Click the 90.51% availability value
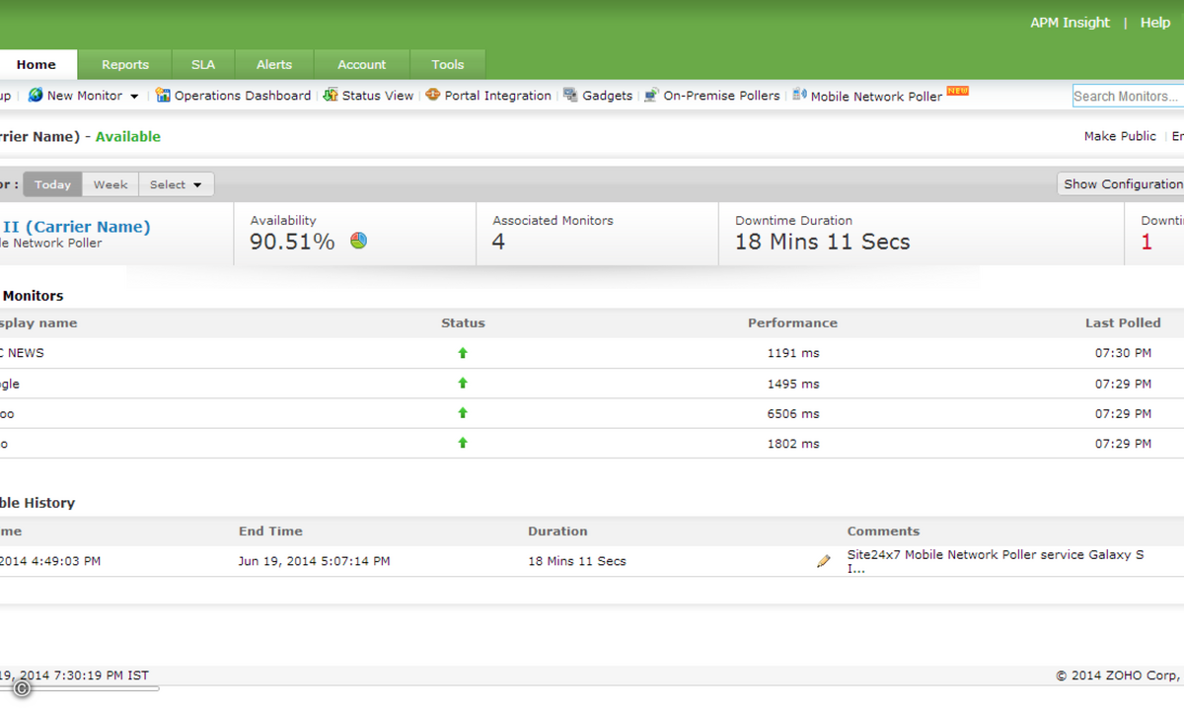The image size is (1184, 710). [292, 242]
